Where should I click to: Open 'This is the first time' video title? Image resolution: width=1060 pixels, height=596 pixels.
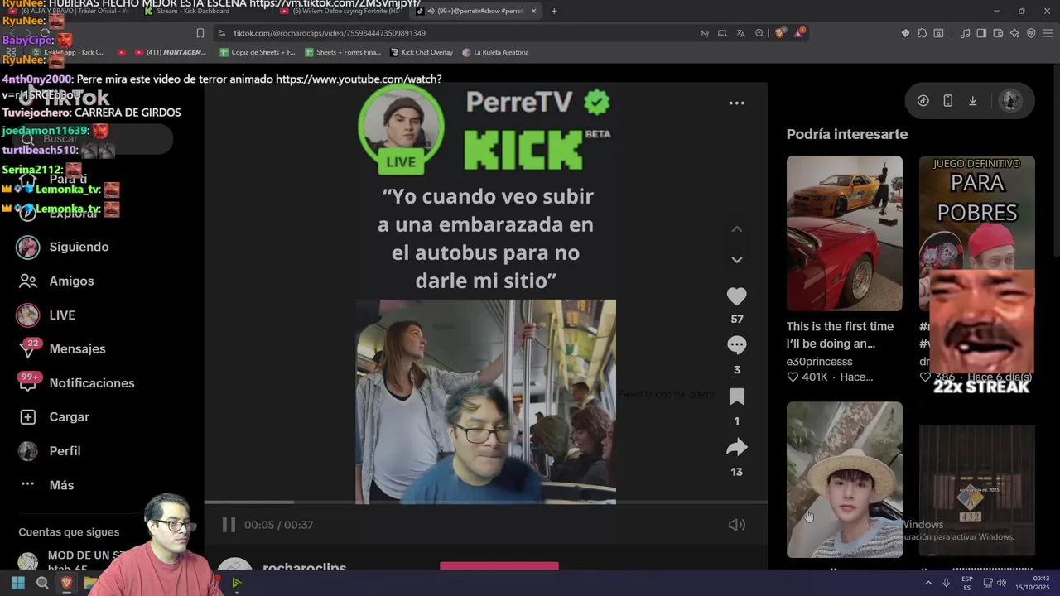click(840, 335)
